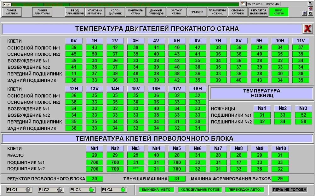
Task: Click the PLC4 green status indicator
Action: pos(123,189)
